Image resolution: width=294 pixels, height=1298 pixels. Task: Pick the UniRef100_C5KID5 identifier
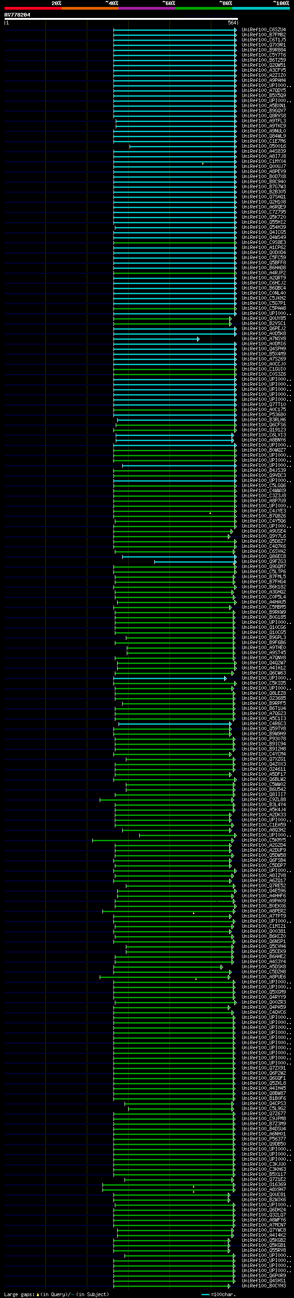[x=263, y=683]
